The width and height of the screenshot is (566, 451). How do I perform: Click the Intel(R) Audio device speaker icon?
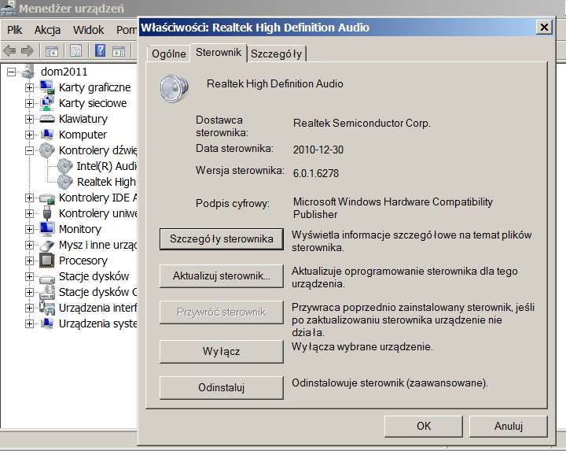[65, 166]
